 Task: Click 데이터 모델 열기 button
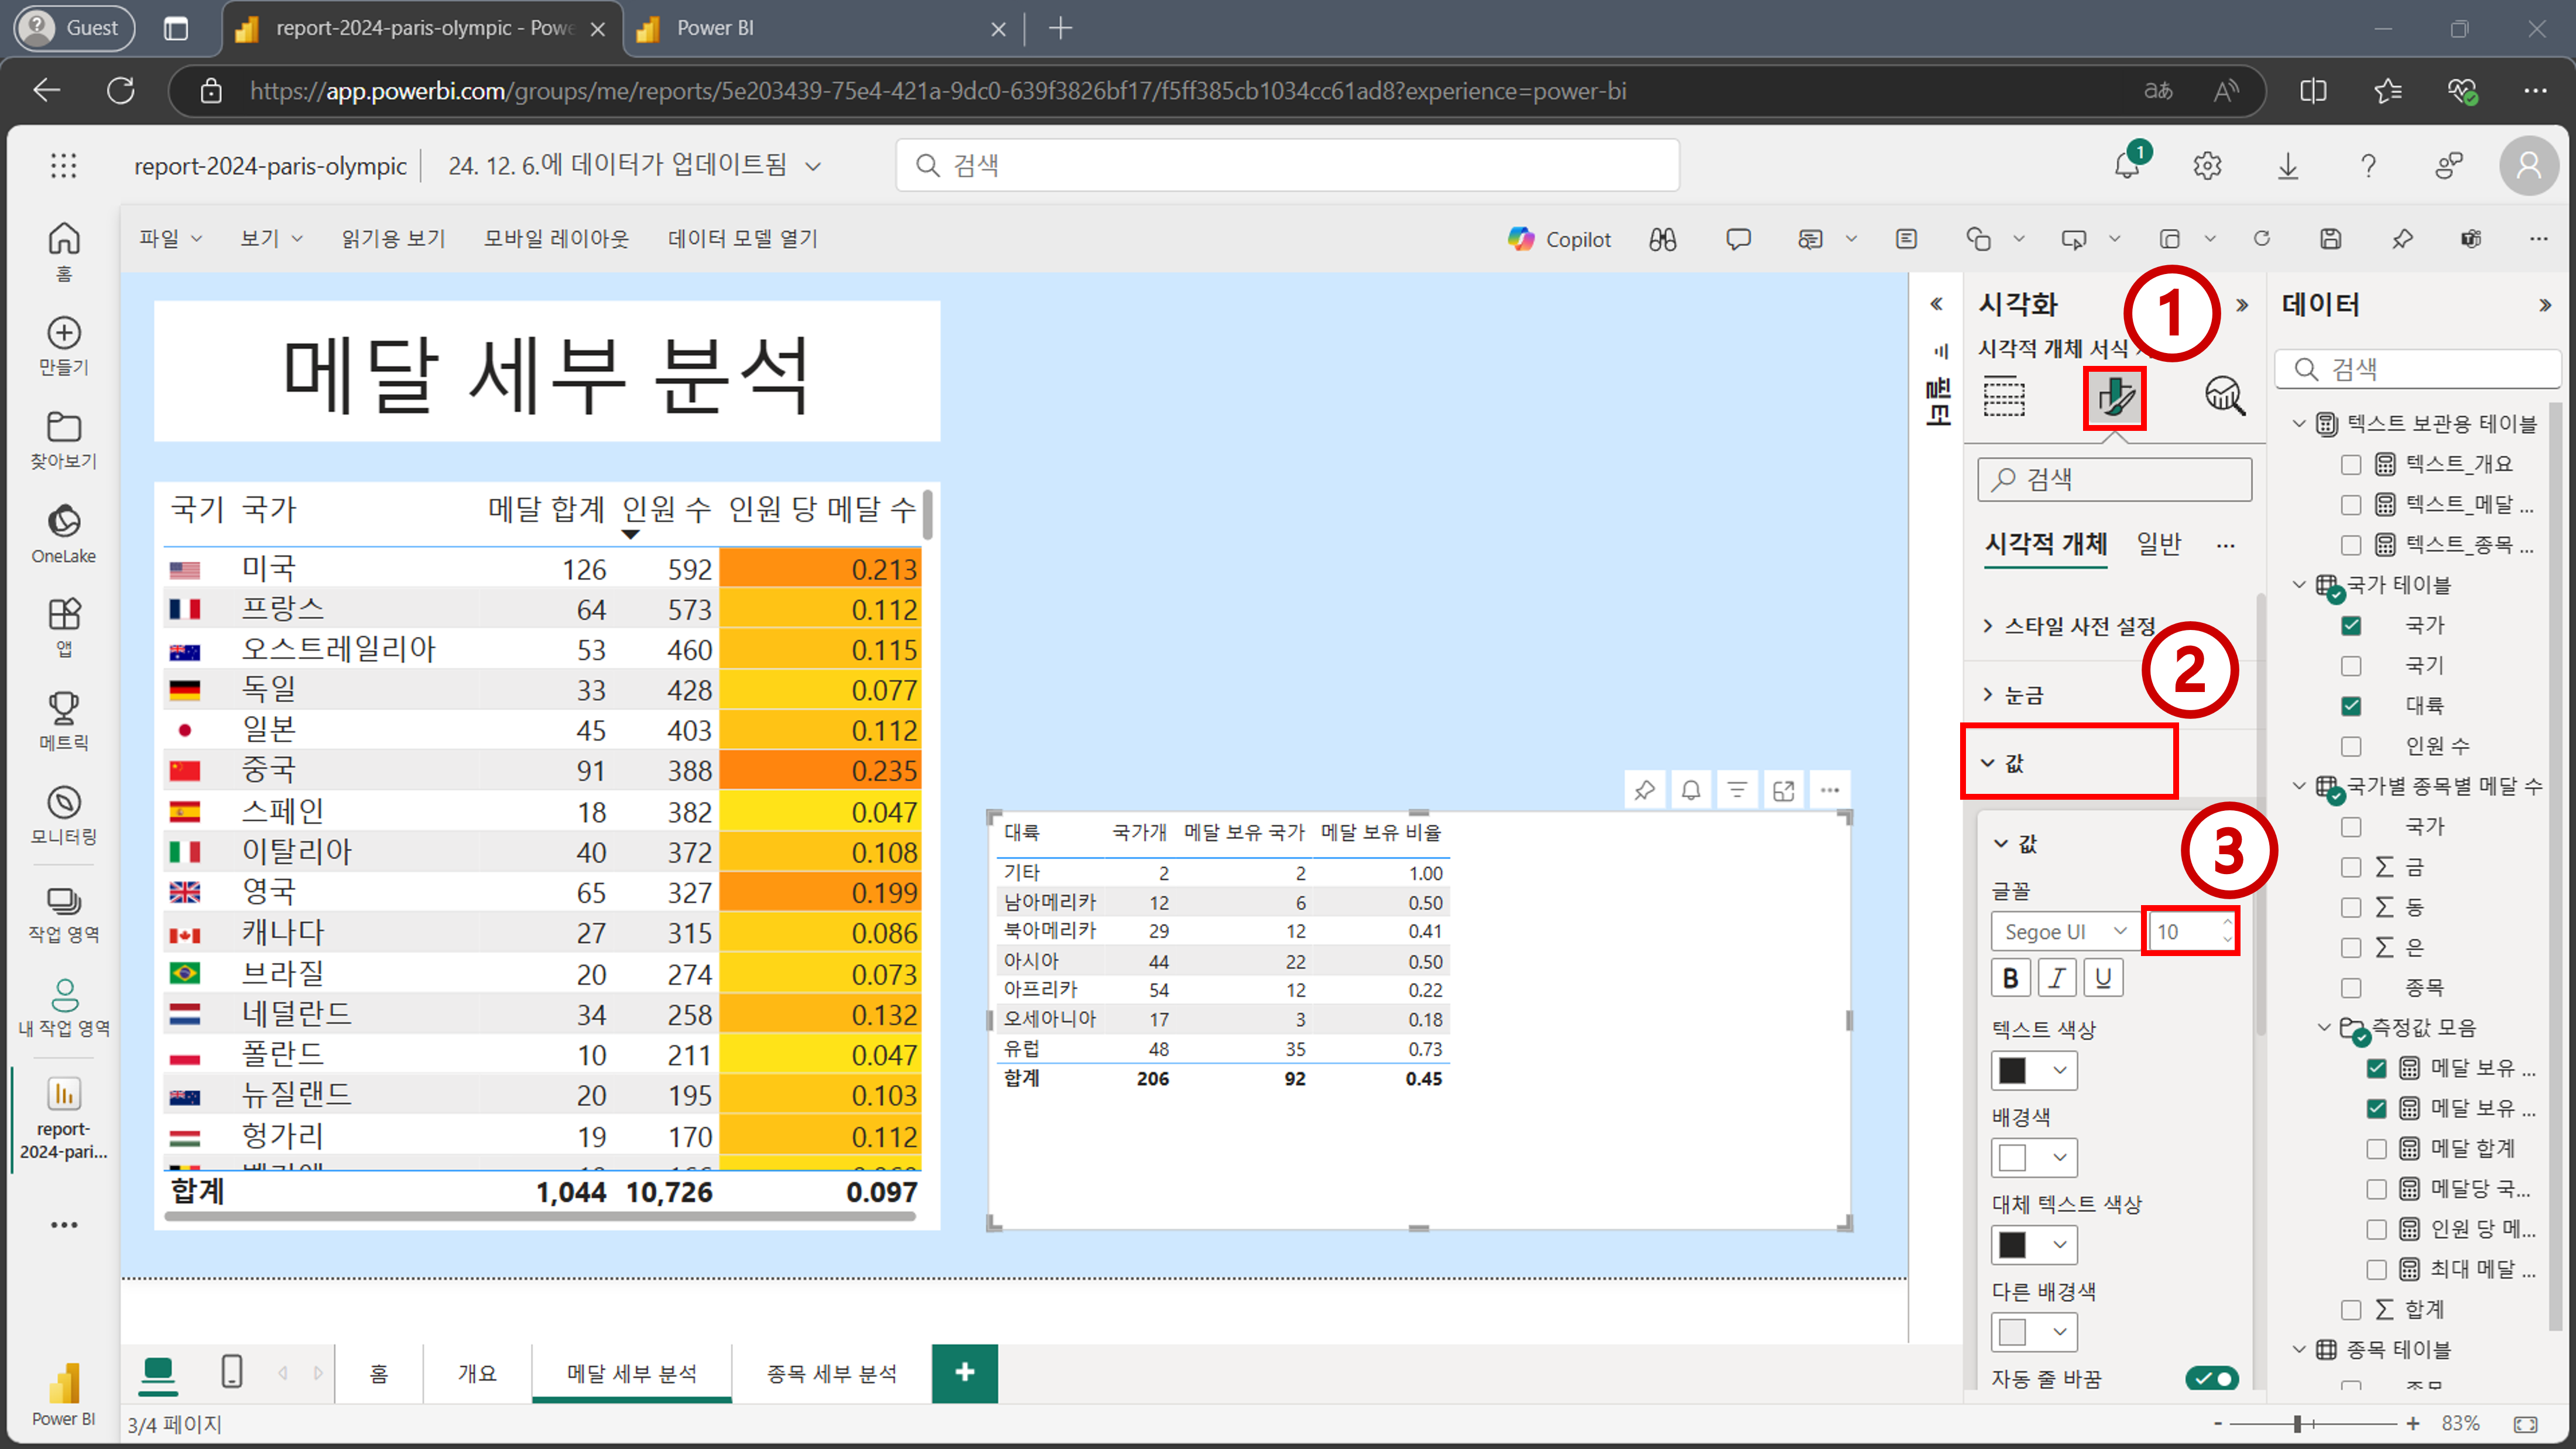pyautogui.click(x=743, y=239)
